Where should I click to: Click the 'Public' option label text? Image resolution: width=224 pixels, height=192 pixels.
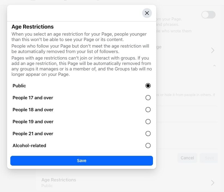[x=19, y=86]
